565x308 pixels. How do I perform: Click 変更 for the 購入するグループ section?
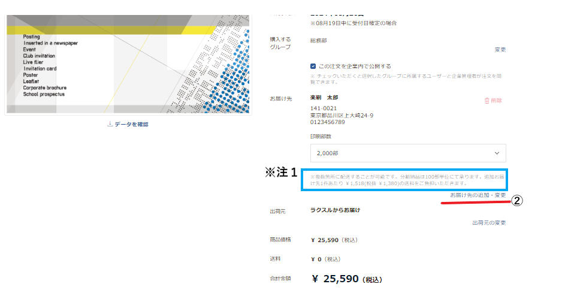500,50
